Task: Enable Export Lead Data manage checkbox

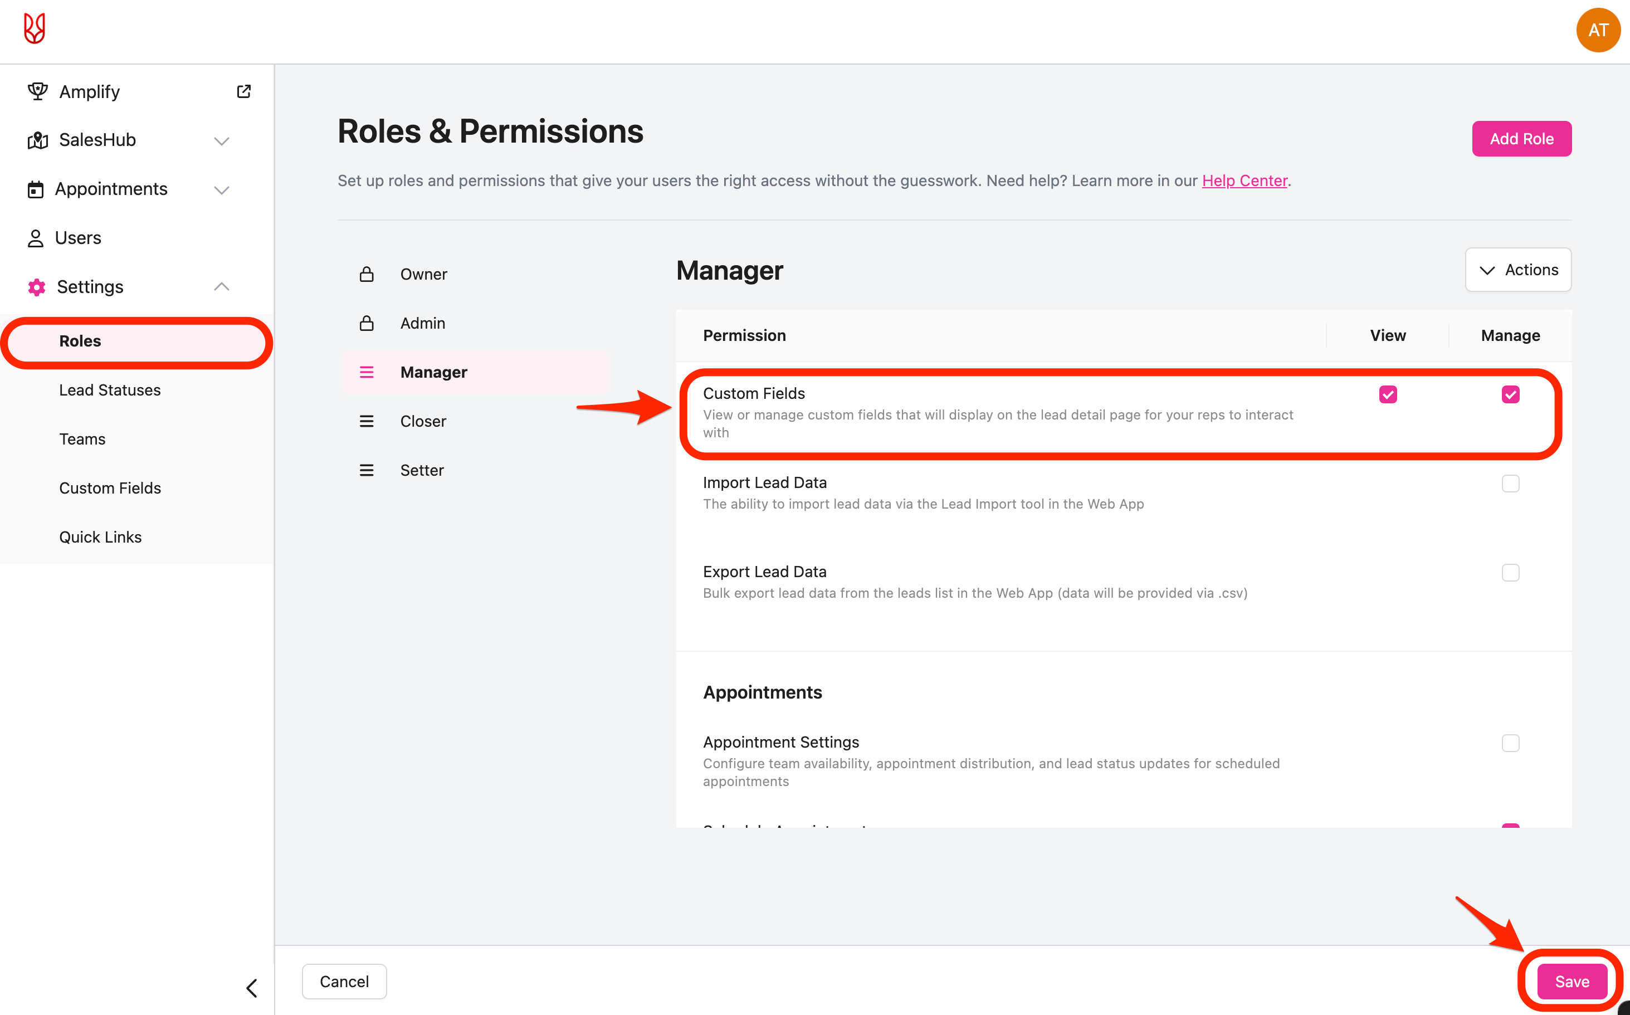Action: click(1510, 573)
